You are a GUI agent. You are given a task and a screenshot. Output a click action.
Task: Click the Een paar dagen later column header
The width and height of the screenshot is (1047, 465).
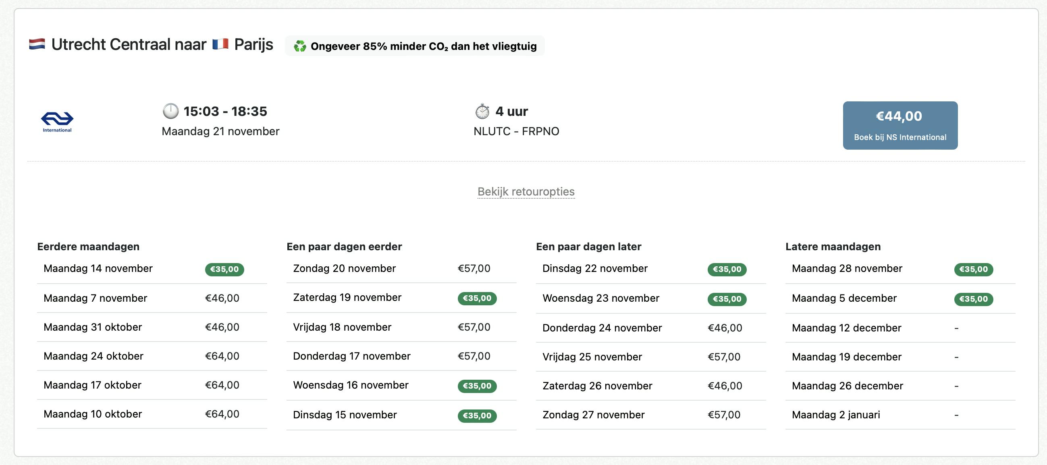coord(588,246)
